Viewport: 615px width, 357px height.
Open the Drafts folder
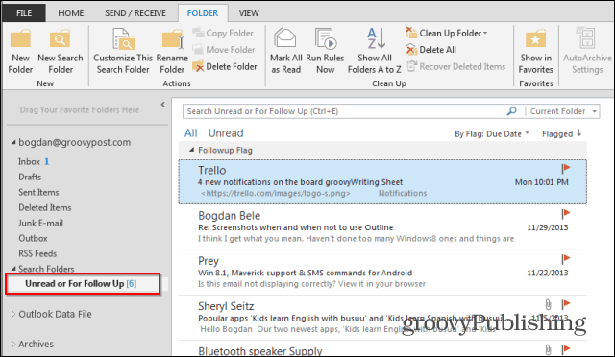(30, 177)
